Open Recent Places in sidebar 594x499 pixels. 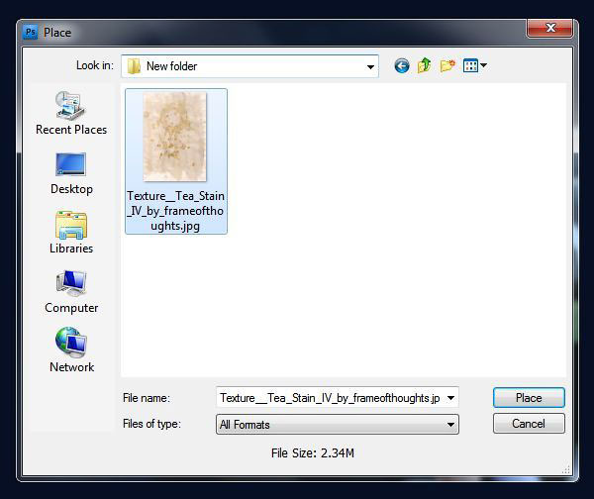71,113
